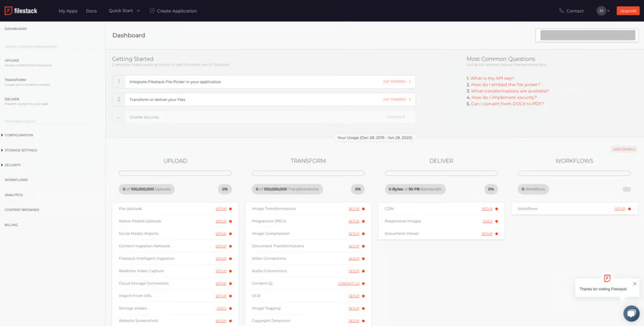This screenshot has width=644, height=326.
Task: Click Setup for Content Ingestion Network
Action: pyautogui.click(x=221, y=247)
